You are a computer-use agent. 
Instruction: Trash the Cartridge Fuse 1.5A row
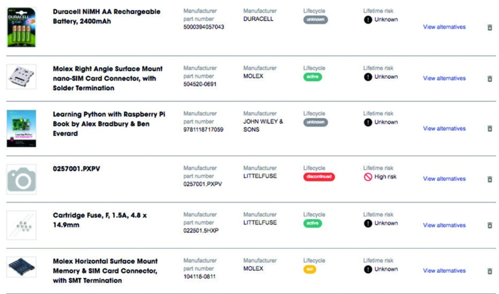tap(490, 225)
